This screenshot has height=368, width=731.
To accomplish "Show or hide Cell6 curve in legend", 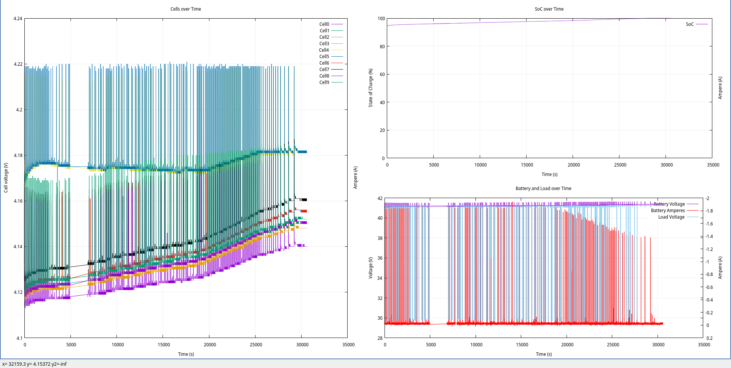I will click(331, 63).
